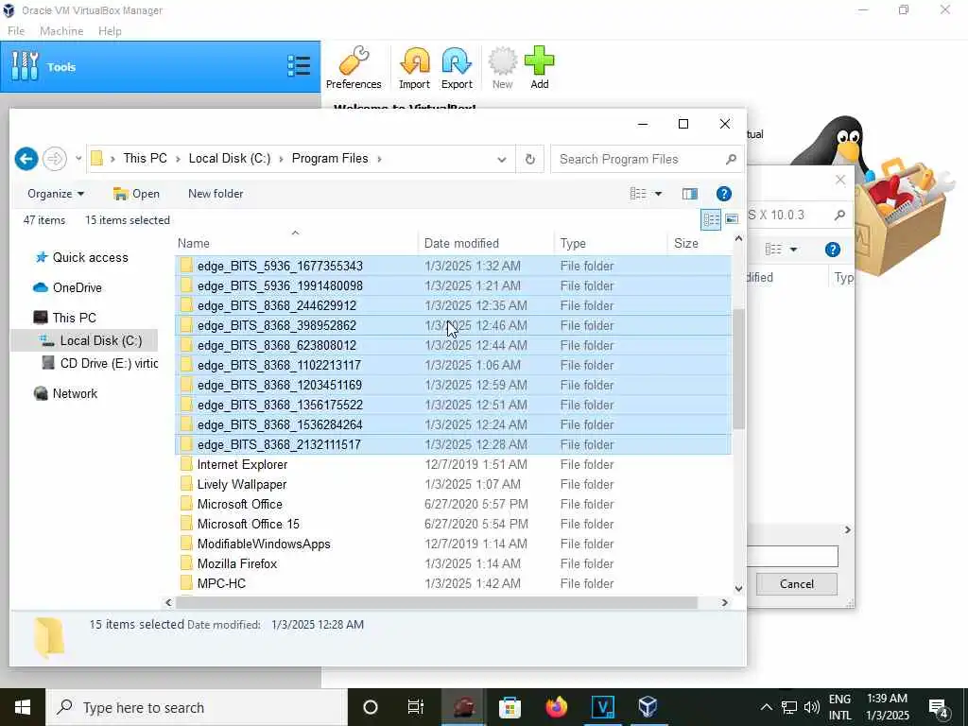The width and height of the screenshot is (968, 726).
Task: Switch to large thumbnails view icon
Action: (x=732, y=219)
